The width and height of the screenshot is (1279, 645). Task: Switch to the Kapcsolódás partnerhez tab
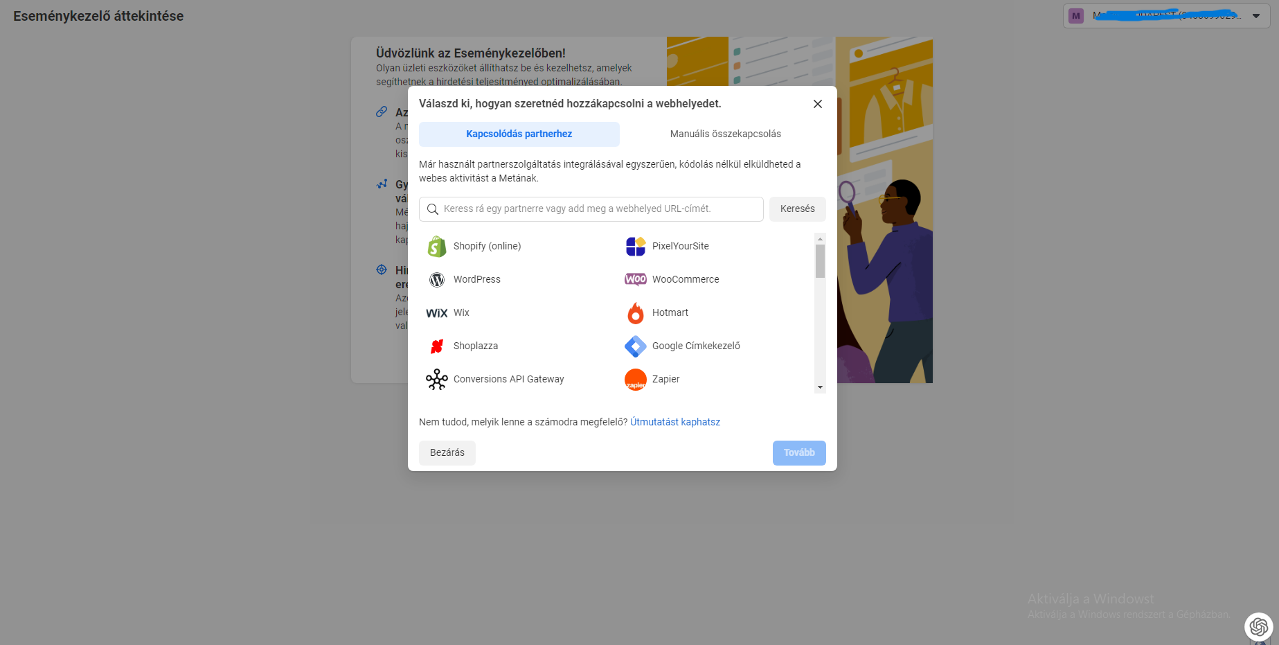pyautogui.click(x=519, y=134)
